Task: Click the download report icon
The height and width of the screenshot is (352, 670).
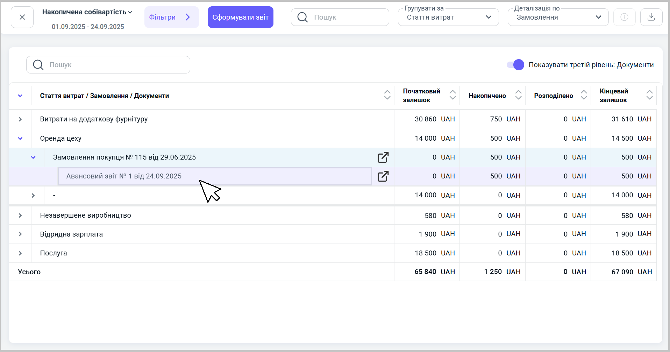Action: (651, 17)
